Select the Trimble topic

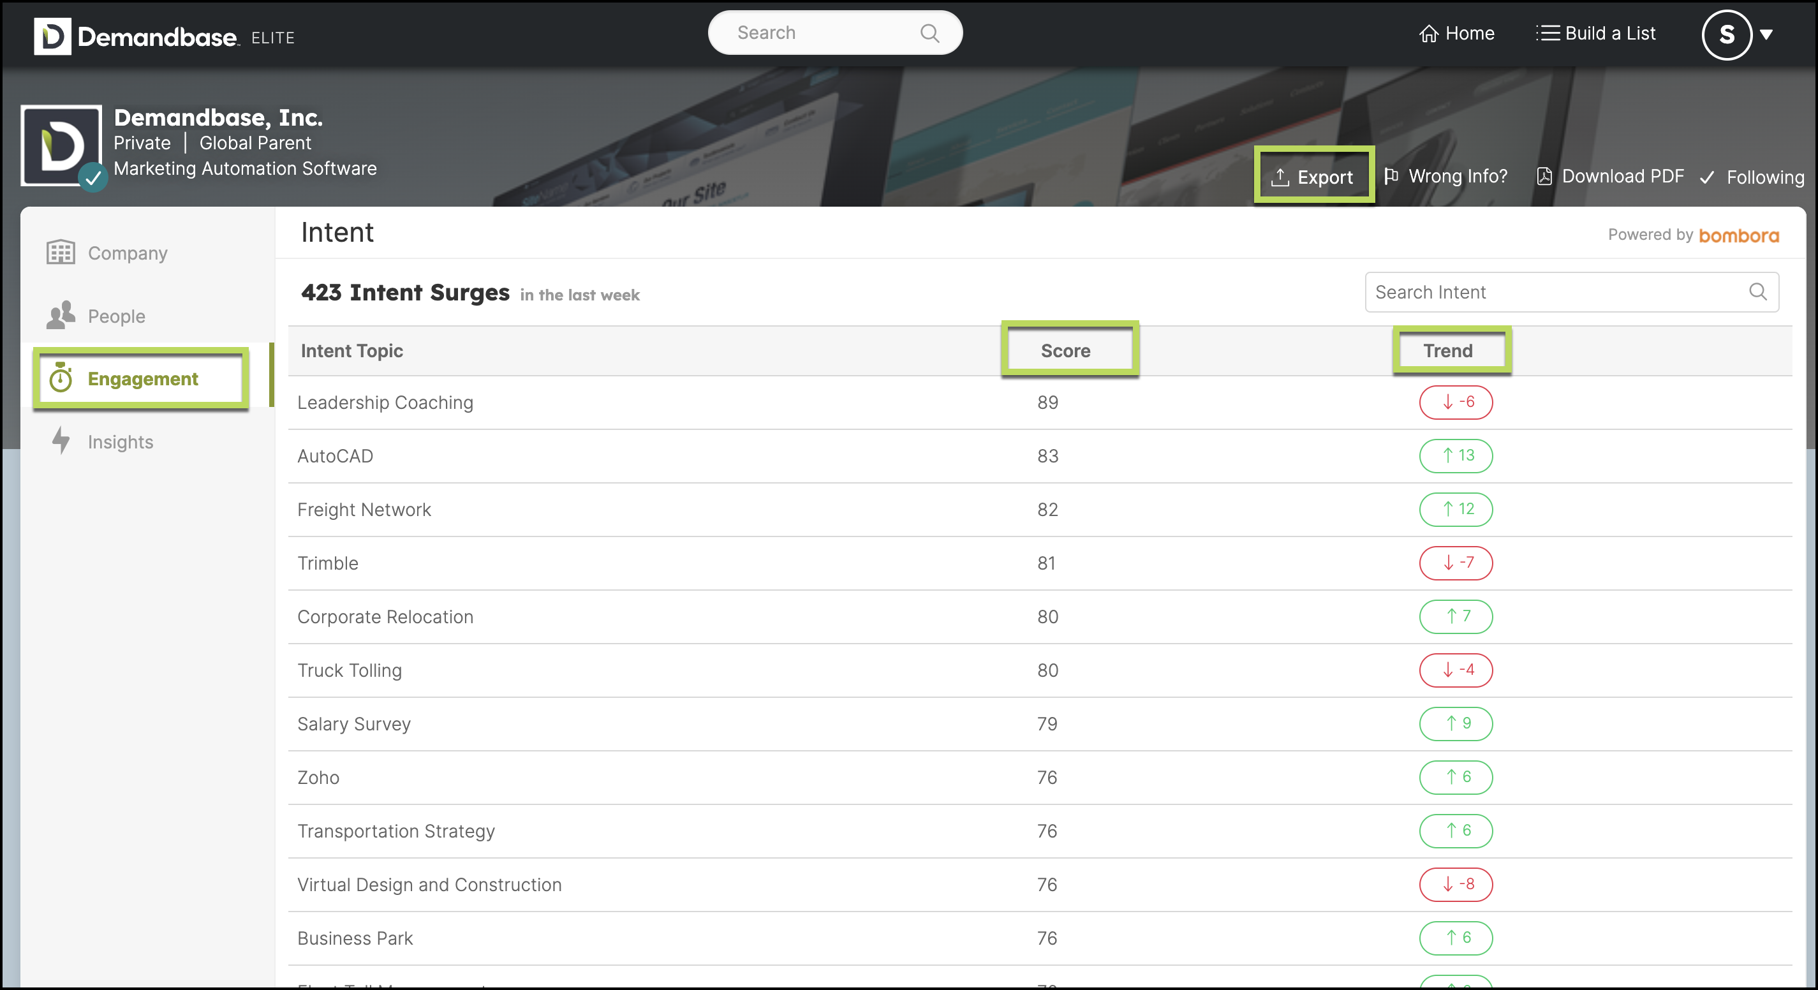(x=328, y=563)
